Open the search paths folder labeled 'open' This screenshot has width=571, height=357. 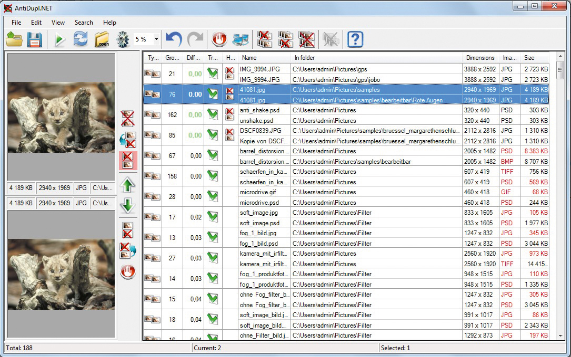click(102, 39)
